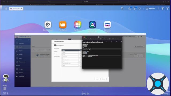
Task: Switch to the Local images tab
Action: [44, 50]
